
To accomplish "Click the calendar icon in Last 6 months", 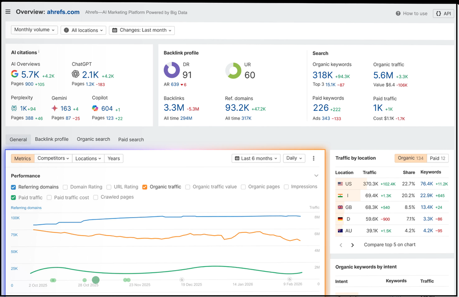I will click(237, 158).
